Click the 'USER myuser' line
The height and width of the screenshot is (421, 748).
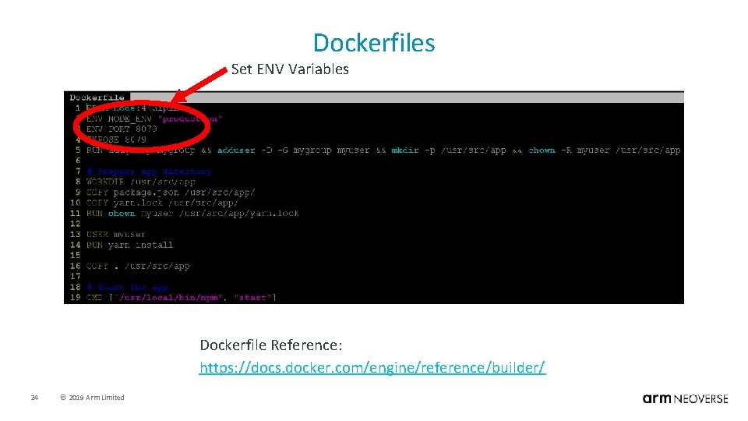click(x=116, y=235)
